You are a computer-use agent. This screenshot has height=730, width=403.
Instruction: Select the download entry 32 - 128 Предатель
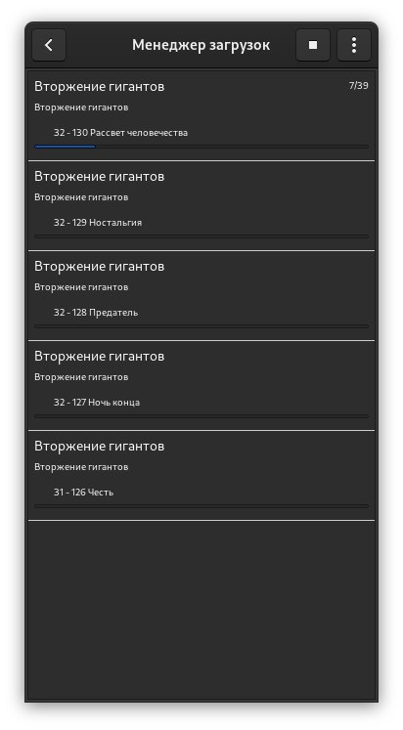click(x=201, y=296)
